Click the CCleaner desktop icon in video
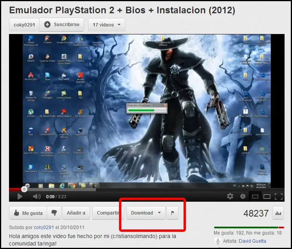292x249 pixels. (x=47, y=40)
